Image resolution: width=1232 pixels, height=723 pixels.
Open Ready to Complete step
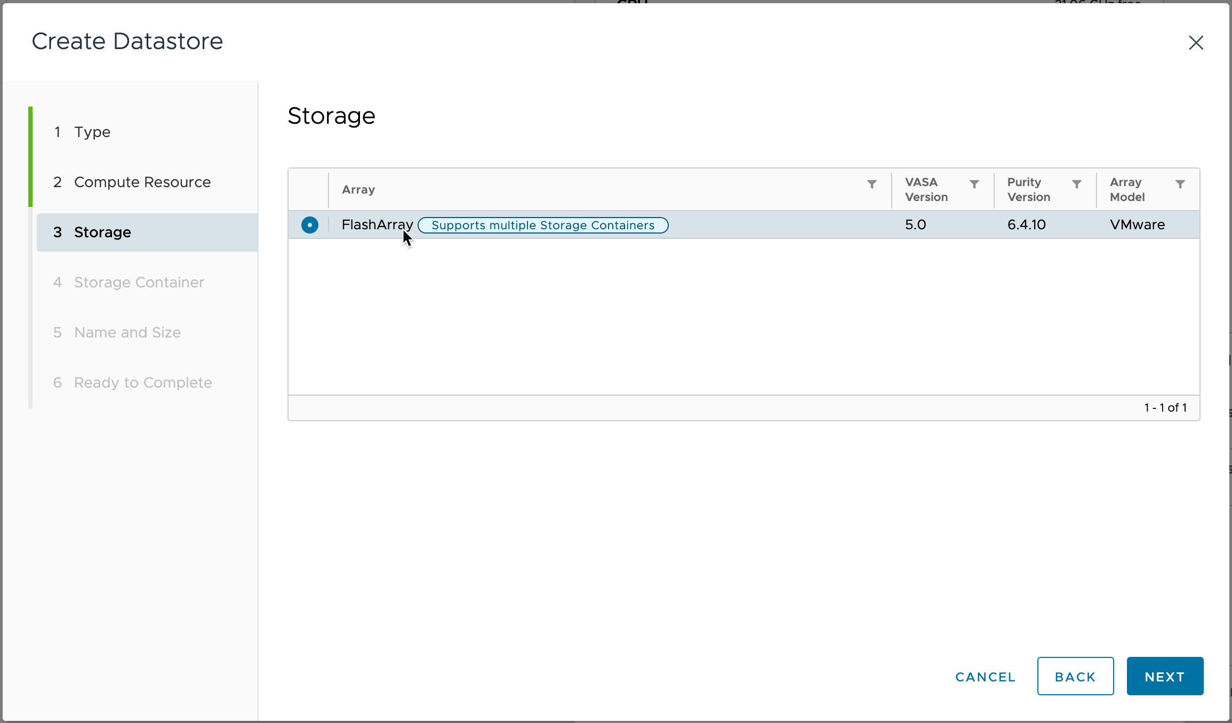(143, 382)
